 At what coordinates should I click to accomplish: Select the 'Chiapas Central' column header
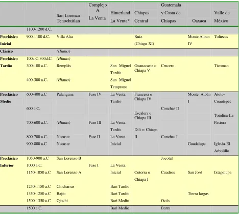tap(141, 17)
